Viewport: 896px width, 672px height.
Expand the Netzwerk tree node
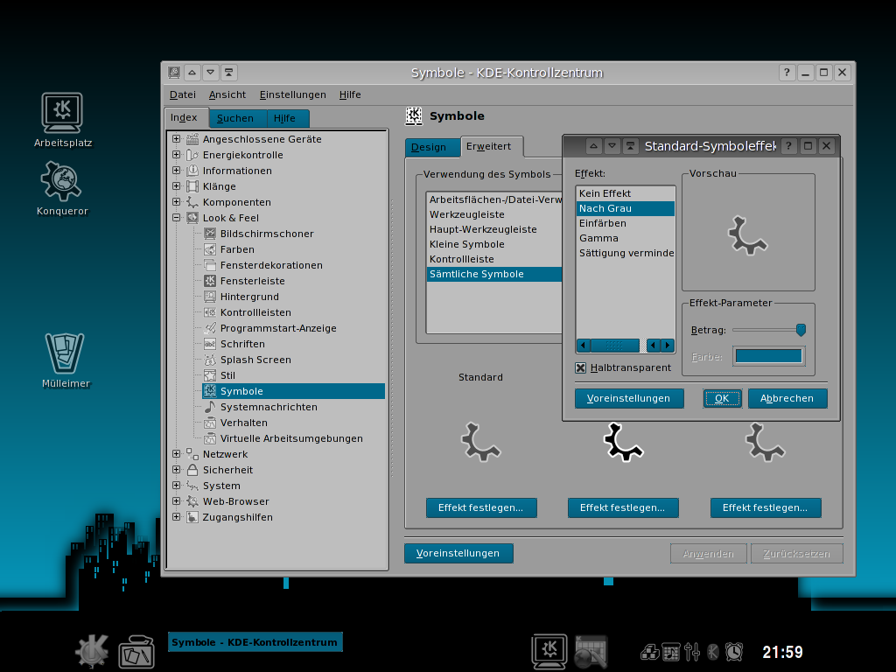[177, 454]
